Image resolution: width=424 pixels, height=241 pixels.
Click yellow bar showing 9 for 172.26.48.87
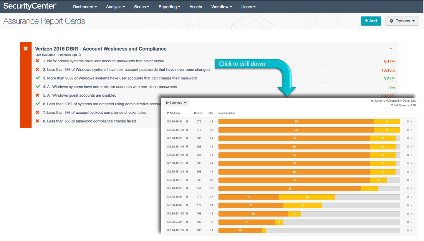click(303, 205)
